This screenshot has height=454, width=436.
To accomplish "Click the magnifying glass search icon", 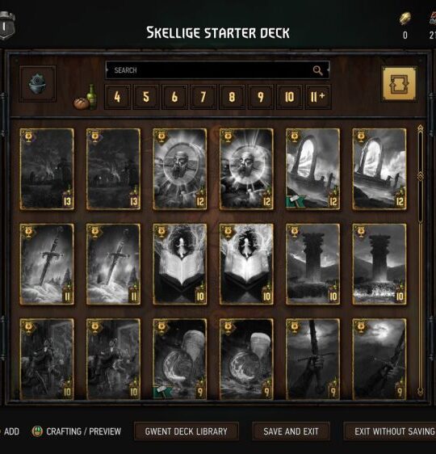I will tap(317, 70).
